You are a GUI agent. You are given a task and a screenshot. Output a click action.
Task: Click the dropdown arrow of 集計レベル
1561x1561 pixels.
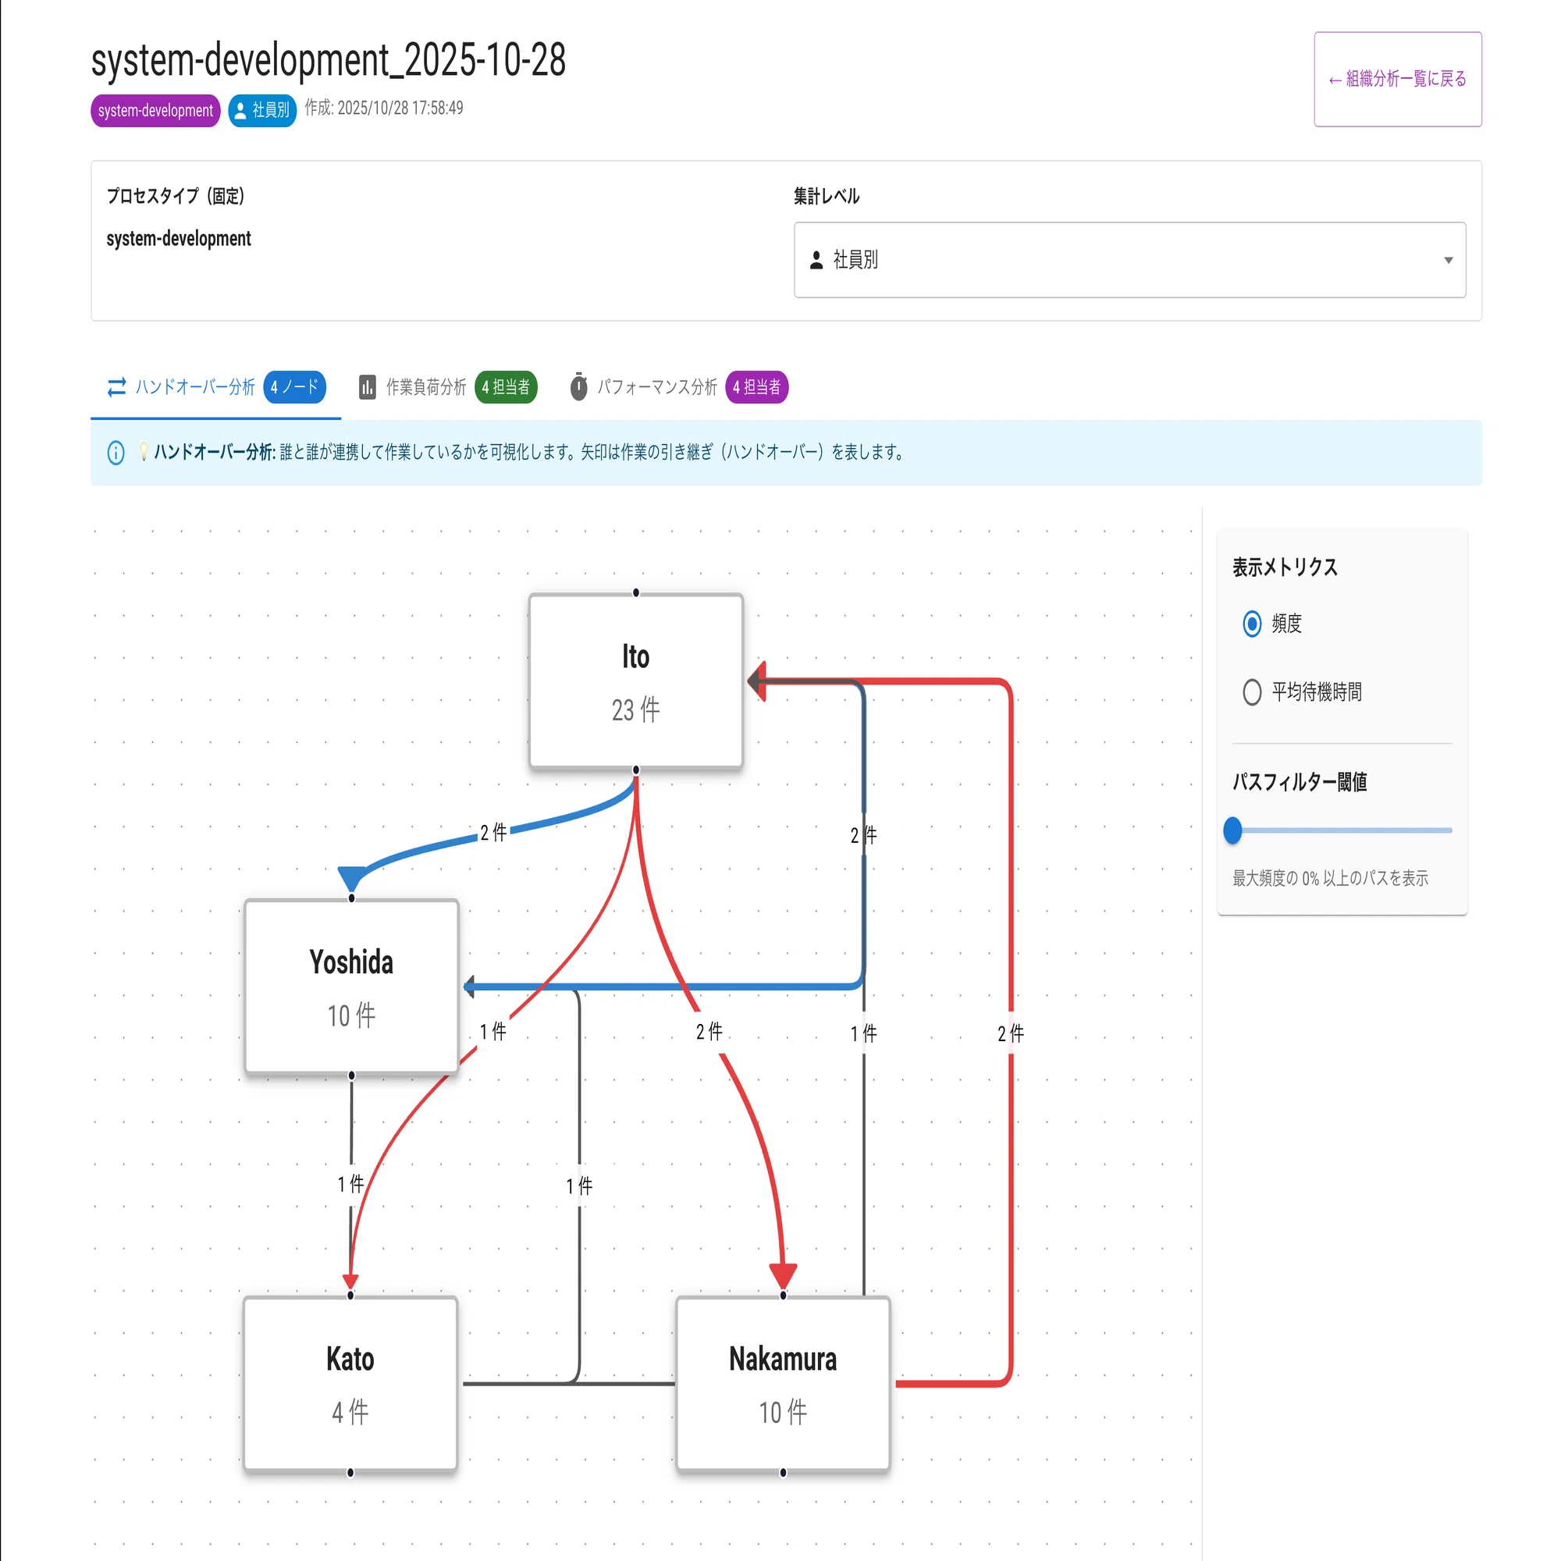(x=1448, y=260)
